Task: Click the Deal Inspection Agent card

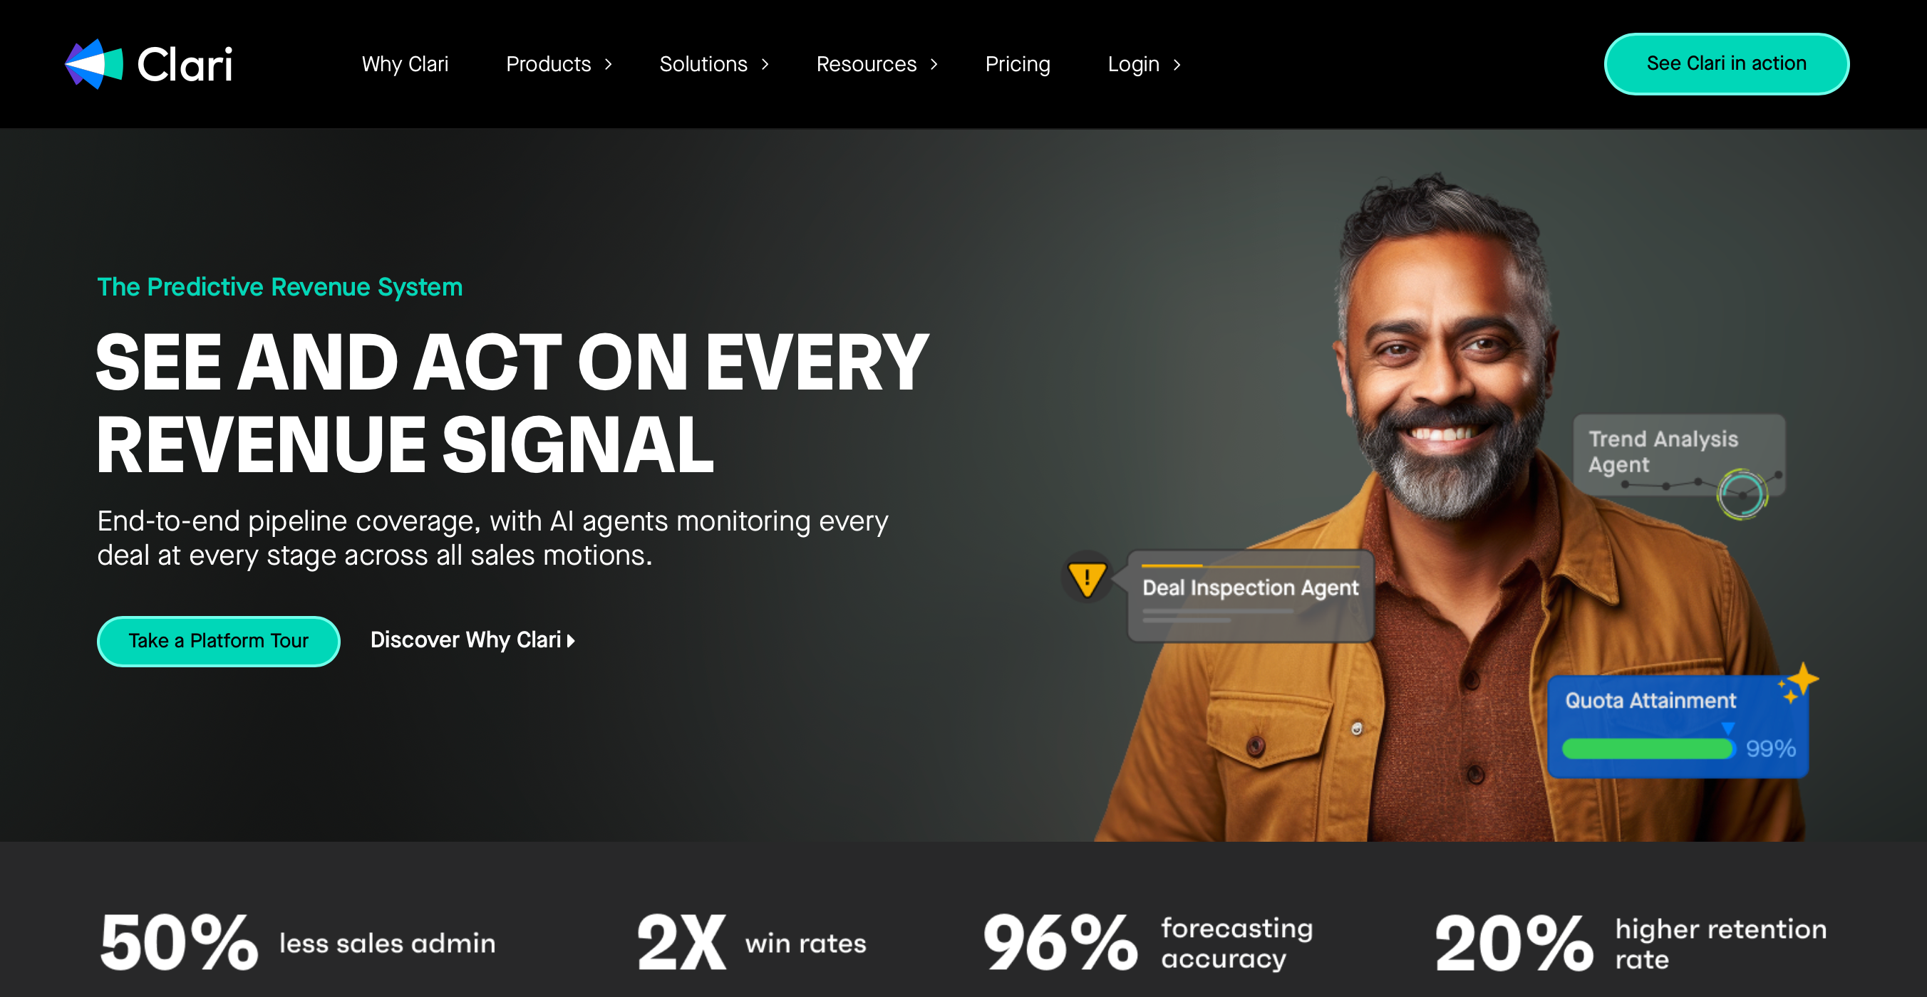Action: coord(1250,595)
